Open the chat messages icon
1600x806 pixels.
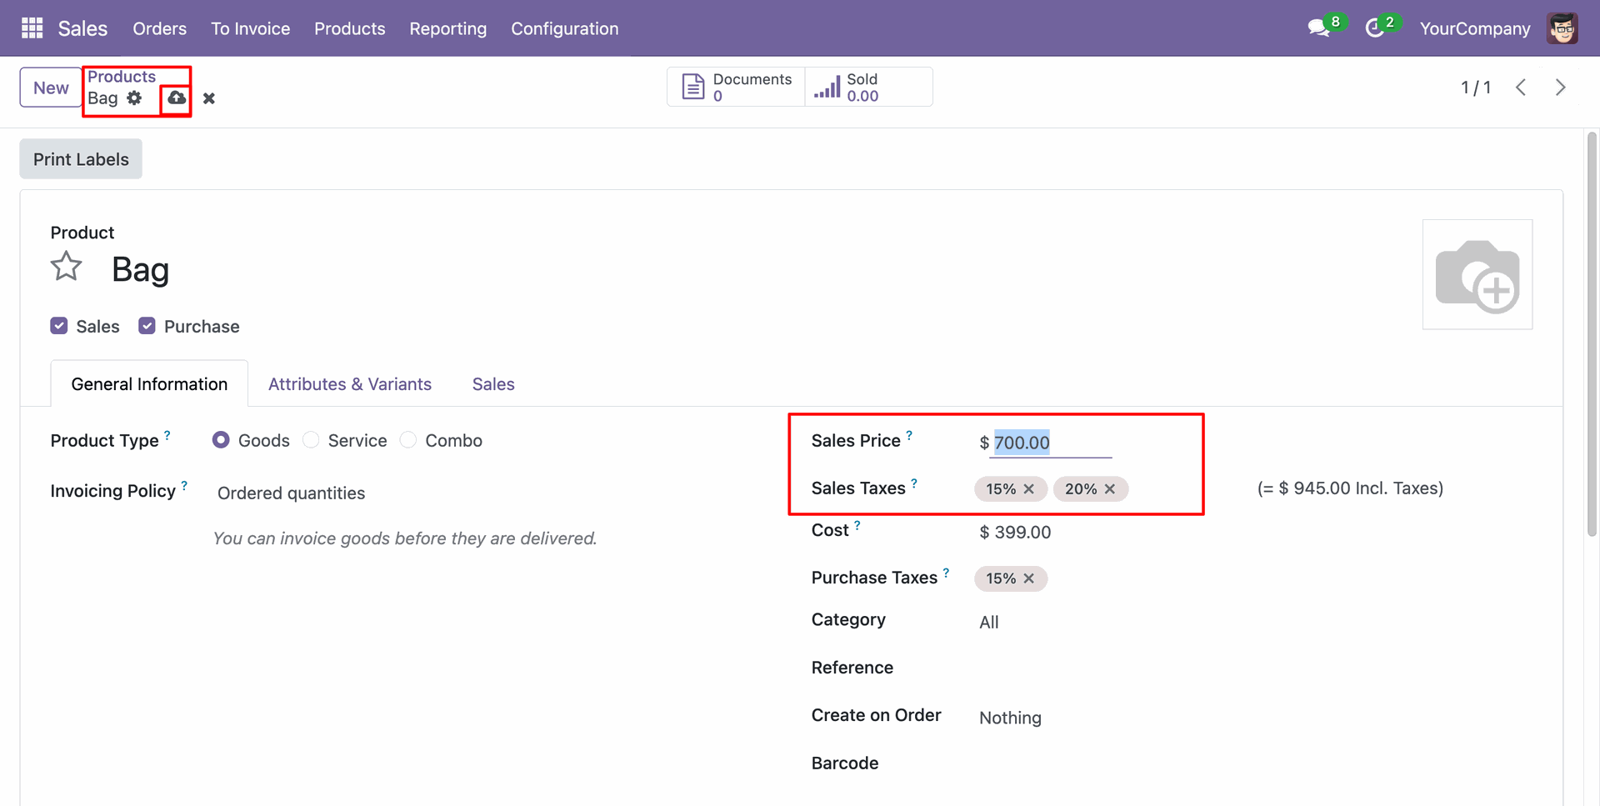point(1318,28)
